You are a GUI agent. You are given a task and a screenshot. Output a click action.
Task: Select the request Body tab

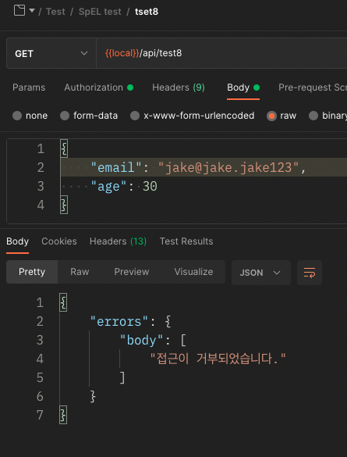point(243,87)
